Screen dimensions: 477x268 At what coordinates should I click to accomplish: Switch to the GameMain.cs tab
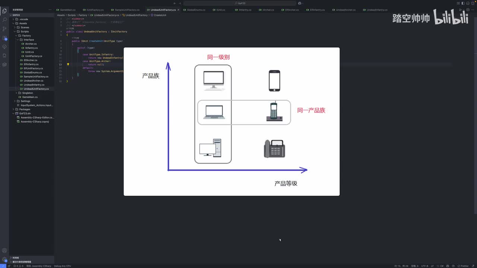pyautogui.click(x=67, y=10)
